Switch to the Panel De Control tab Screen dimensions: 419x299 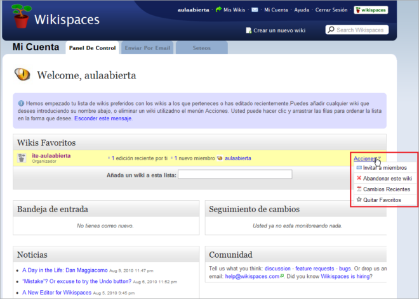click(92, 48)
